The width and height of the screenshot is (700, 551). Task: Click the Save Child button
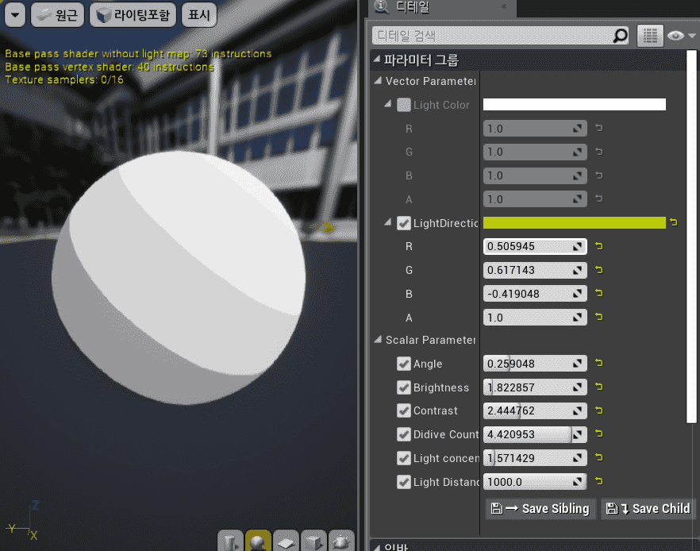(647, 508)
